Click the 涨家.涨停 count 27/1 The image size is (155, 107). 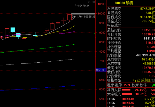coord(127,85)
